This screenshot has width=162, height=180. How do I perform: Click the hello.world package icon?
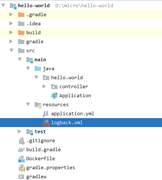[x=46, y=78]
